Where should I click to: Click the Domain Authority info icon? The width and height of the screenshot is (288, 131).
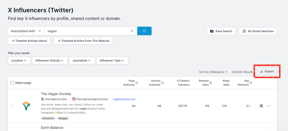(x=163, y=83)
